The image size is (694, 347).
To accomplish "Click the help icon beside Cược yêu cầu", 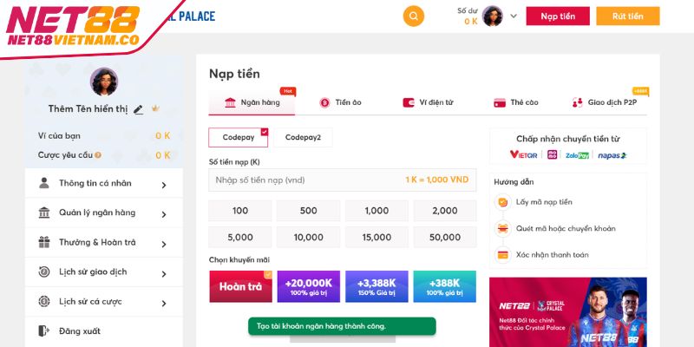I will pos(98,155).
